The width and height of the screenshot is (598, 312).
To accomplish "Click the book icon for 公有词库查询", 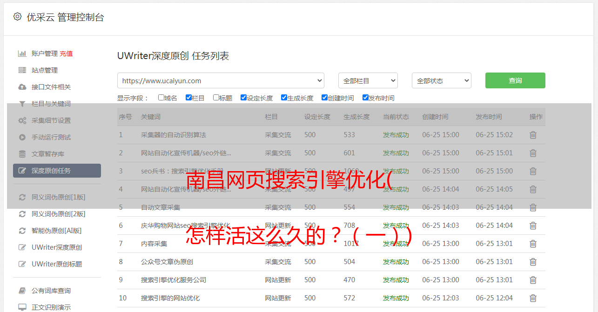I will [x=22, y=291].
